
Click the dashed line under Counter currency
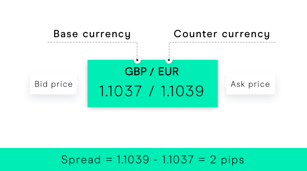click(222, 42)
